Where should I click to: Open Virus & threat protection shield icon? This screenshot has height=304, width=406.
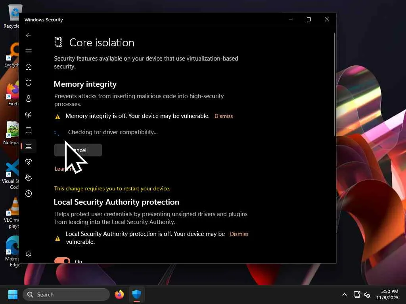29,83
